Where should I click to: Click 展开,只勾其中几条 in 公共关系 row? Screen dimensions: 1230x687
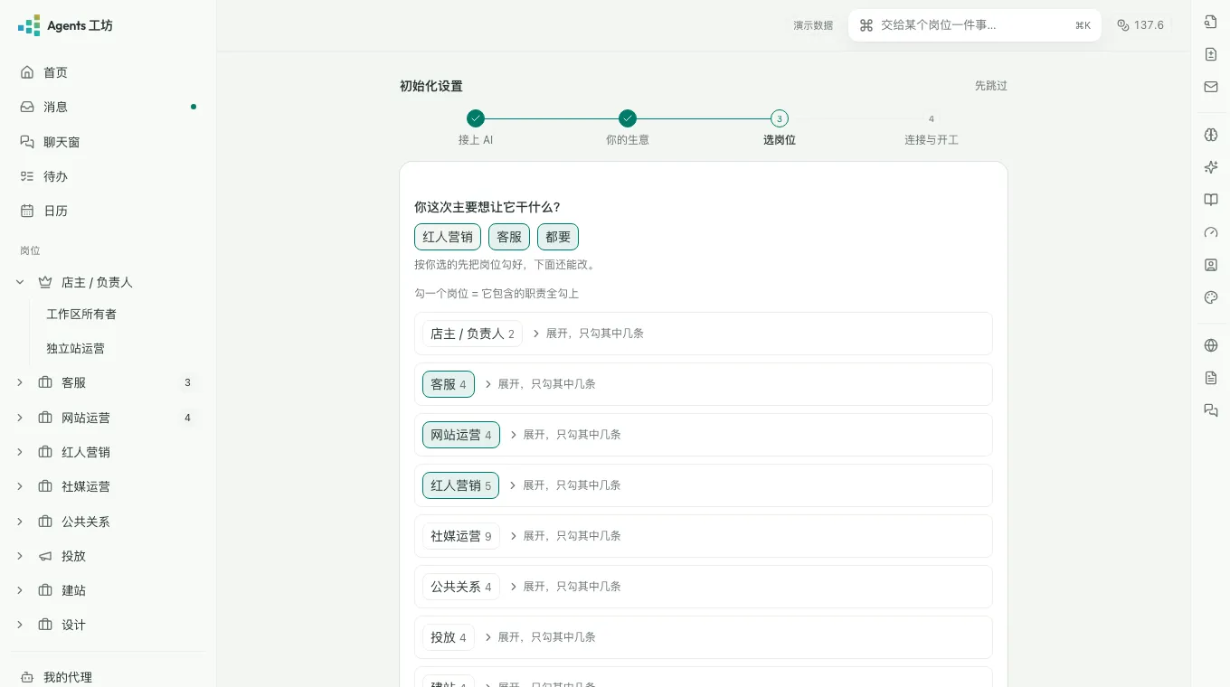[564, 587]
